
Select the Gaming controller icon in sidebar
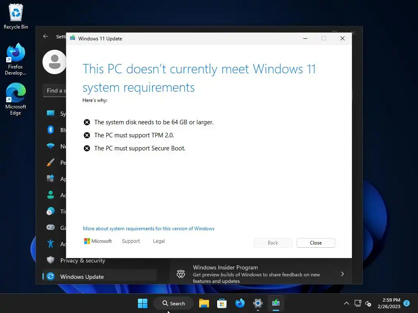click(x=50, y=227)
